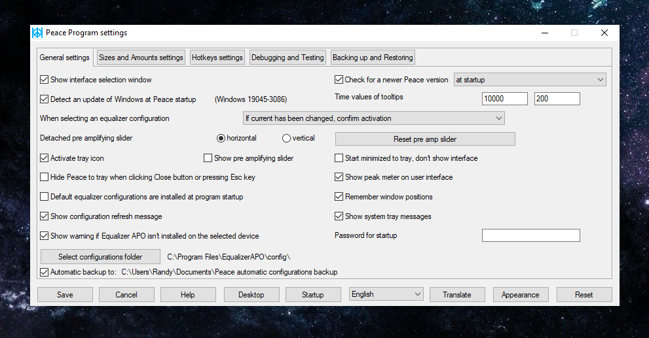Select vertical pre amplifying slider orientation

click(x=286, y=139)
